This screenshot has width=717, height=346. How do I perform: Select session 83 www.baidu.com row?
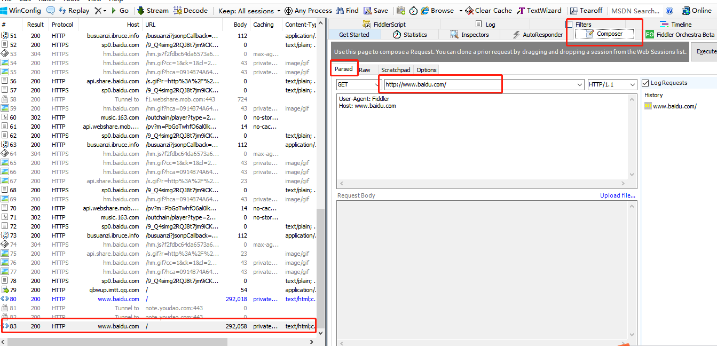[x=159, y=326]
